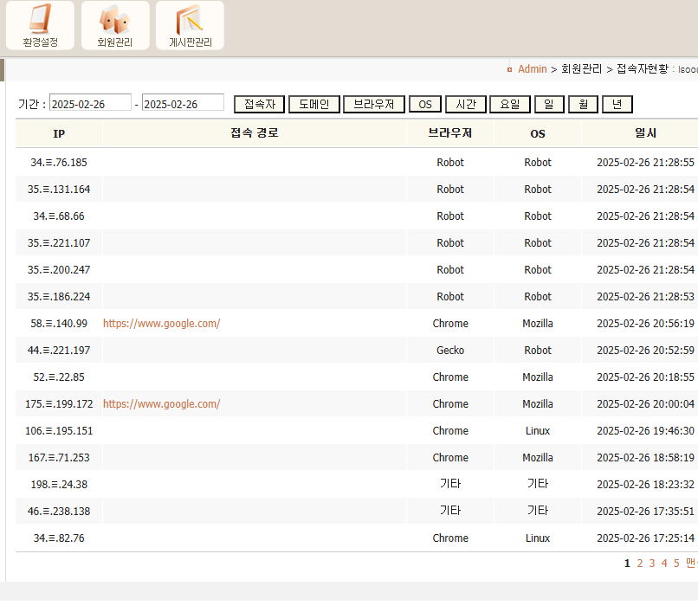Click the 년 button

click(617, 104)
